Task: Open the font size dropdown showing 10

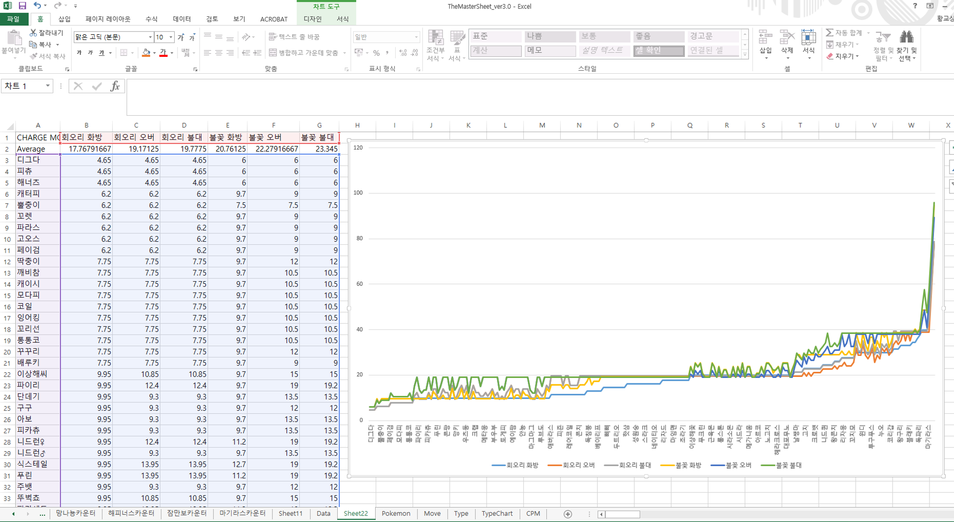Action: [171, 37]
